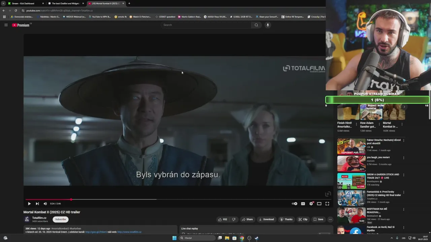Click the Thanks button
The height and width of the screenshot is (242, 431).
pos(286,219)
